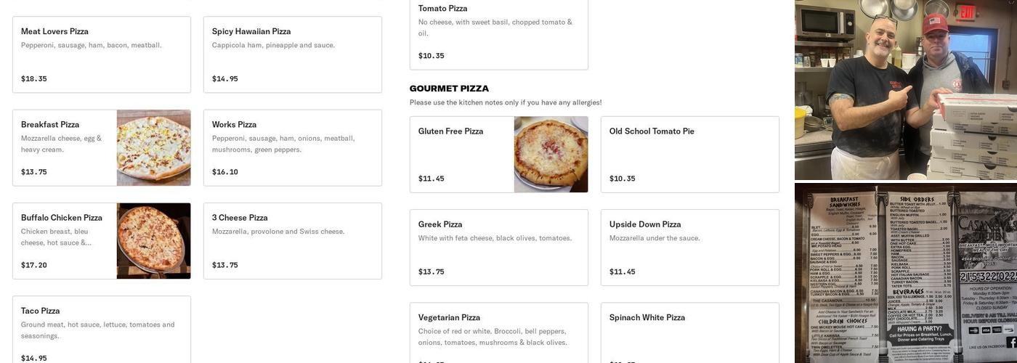1017x363 pixels.
Task: Pick the Taco Pizza menu card
Action: click(101, 330)
